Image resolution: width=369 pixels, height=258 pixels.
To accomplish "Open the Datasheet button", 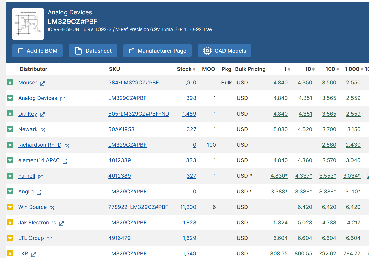I will coord(93,51).
